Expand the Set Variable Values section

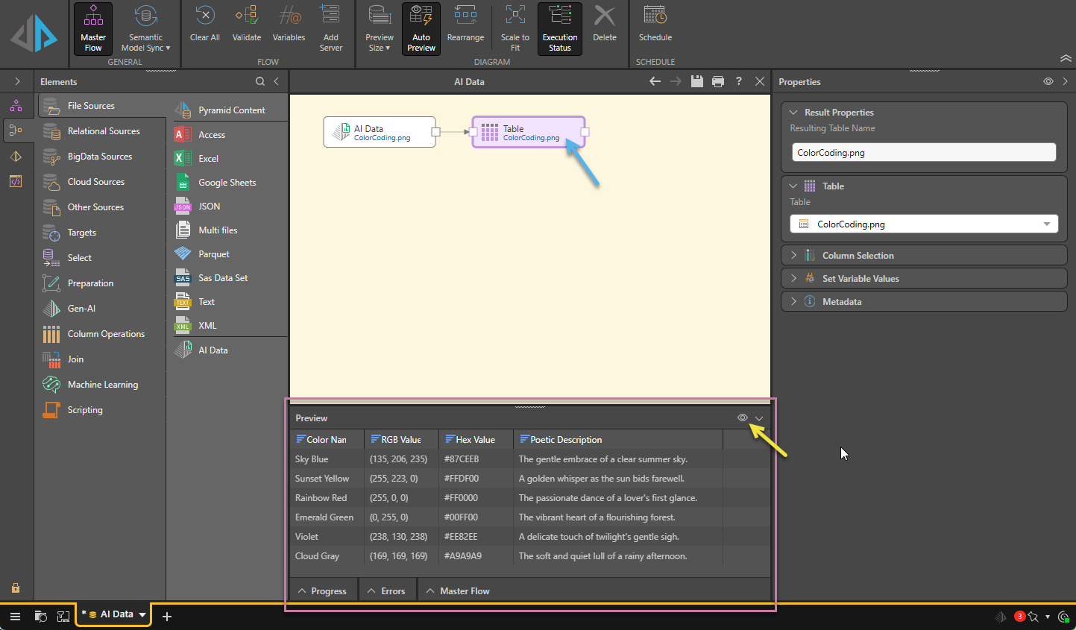pyautogui.click(x=860, y=279)
